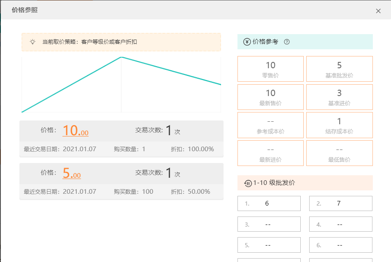This screenshot has height=262, width=391.
Task: Click the lightbulb icon in strategy banner
Action: (32, 42)
